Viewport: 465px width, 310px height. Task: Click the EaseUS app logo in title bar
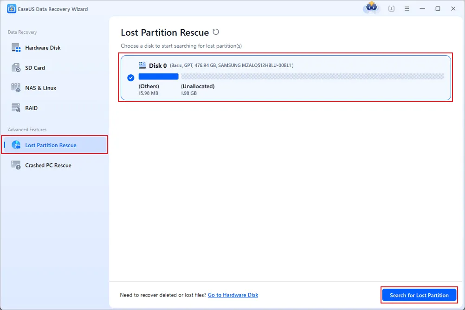(11, 9)
